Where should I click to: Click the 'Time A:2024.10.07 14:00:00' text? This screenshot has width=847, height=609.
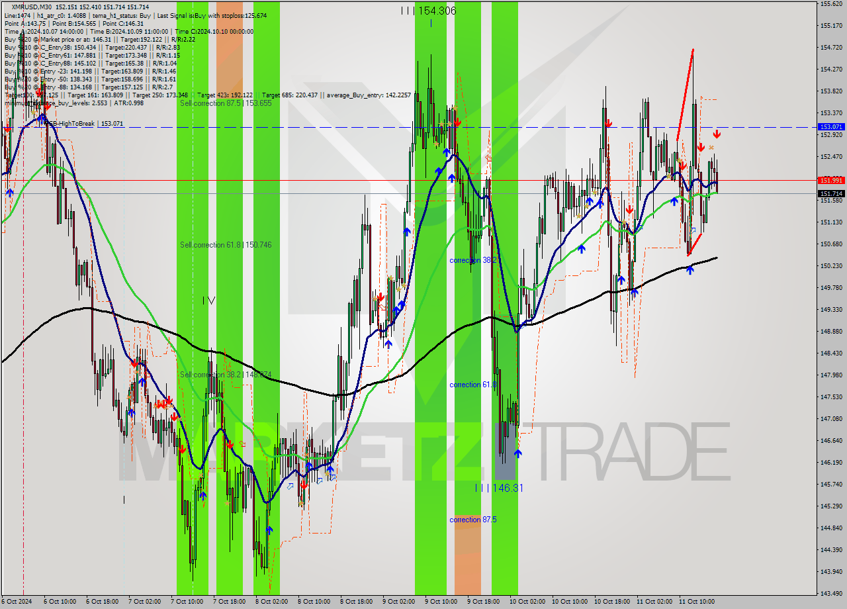click(44, 31)
